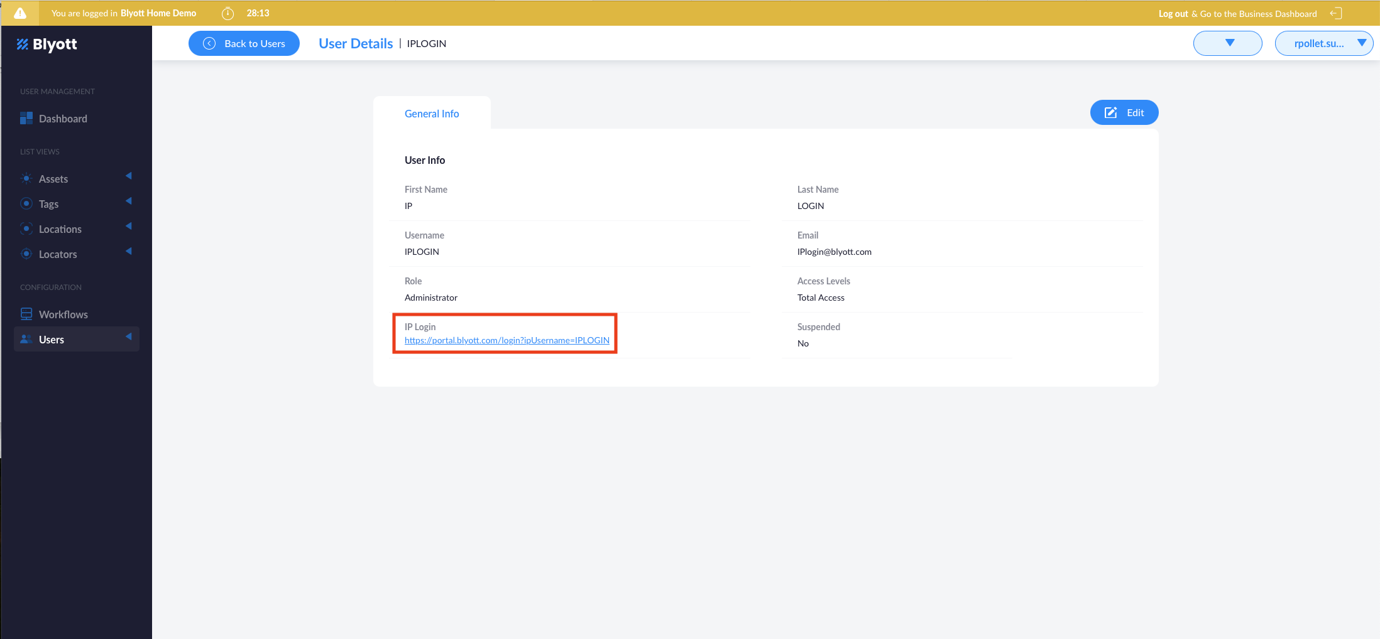Click the warning triangle icon in banner

click(x=20, y=13)
